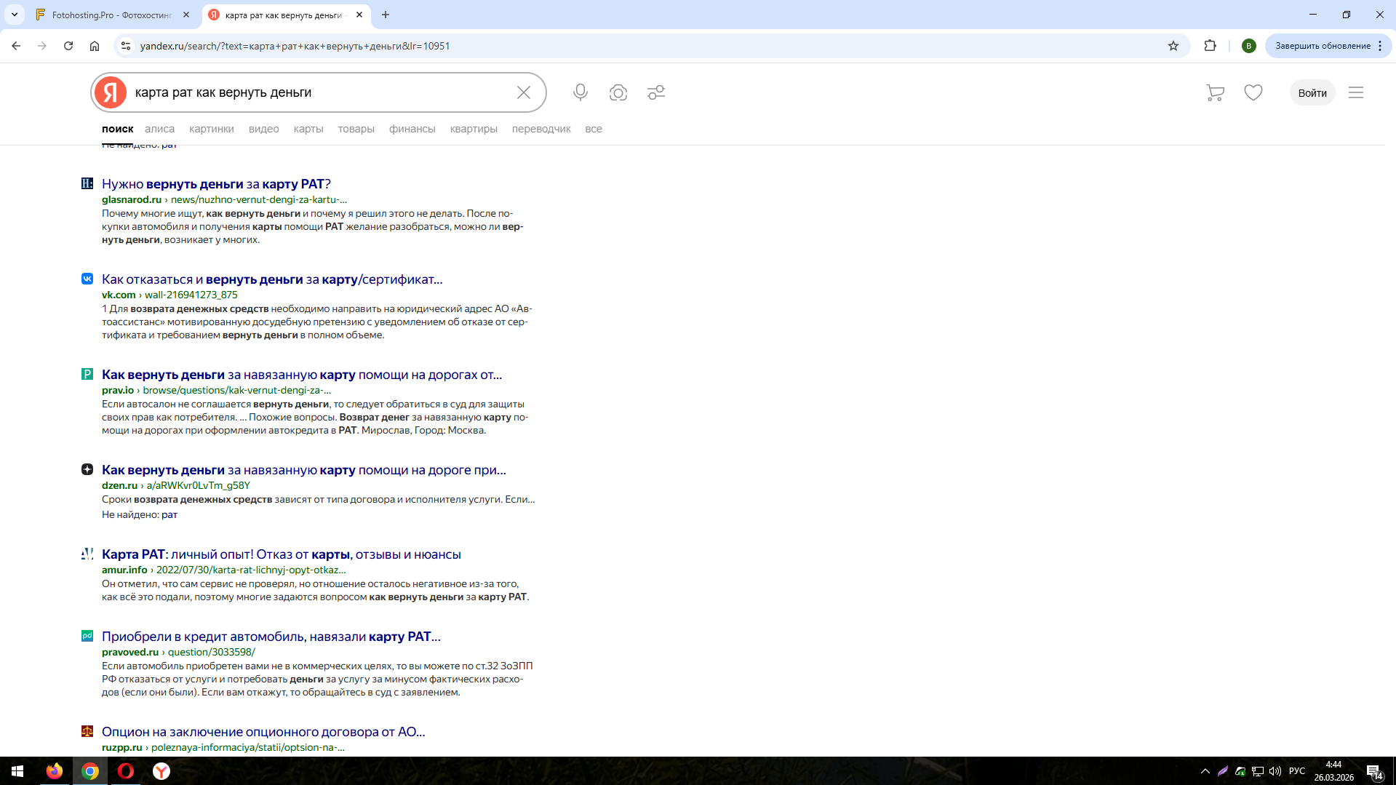Open the pravoved.ru search result link
This screenshot has height=785, width=1396.
271,637
